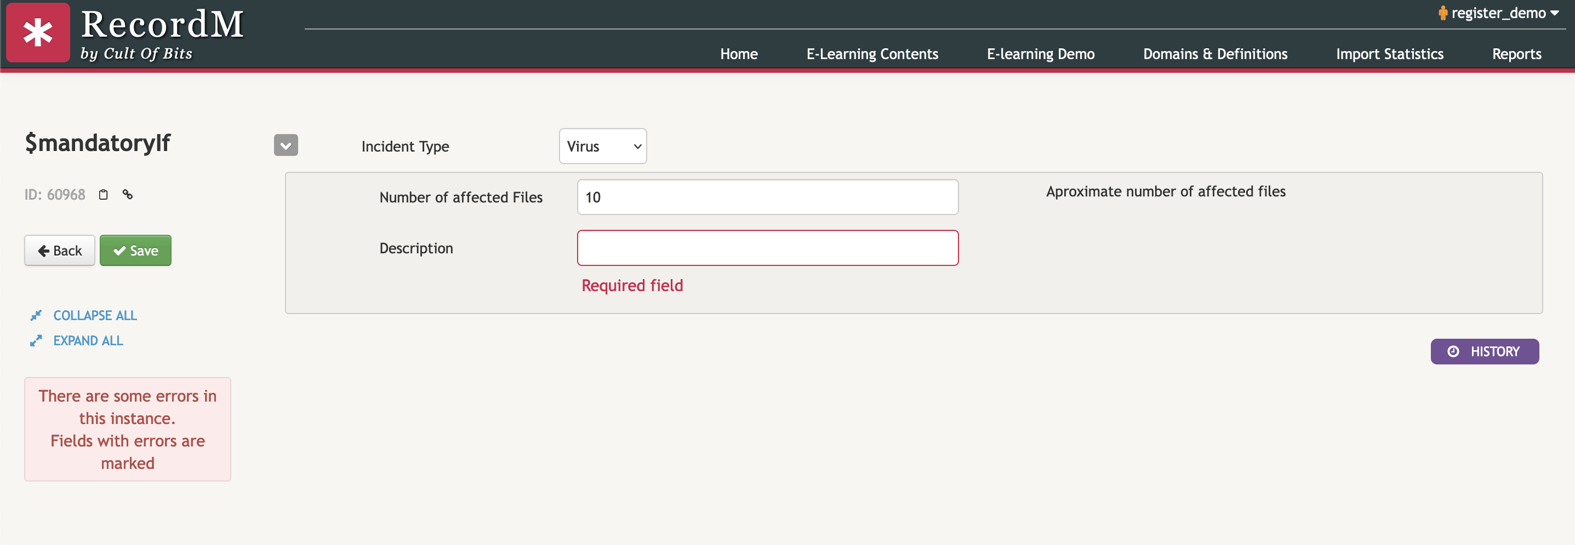Click the empty Description input field
Image resolution: width=1575 pixels, height=545 pixels.
pos(767,248)
